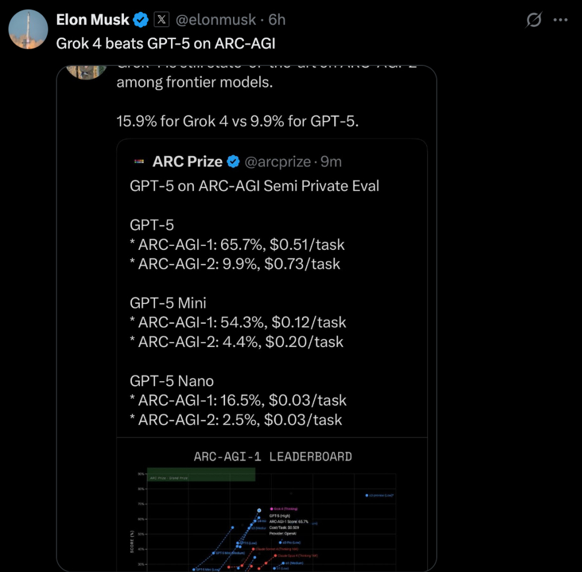Open the Grok explain-post icon
This screenshot has width=582, height=572.
[x=534, y=20]
